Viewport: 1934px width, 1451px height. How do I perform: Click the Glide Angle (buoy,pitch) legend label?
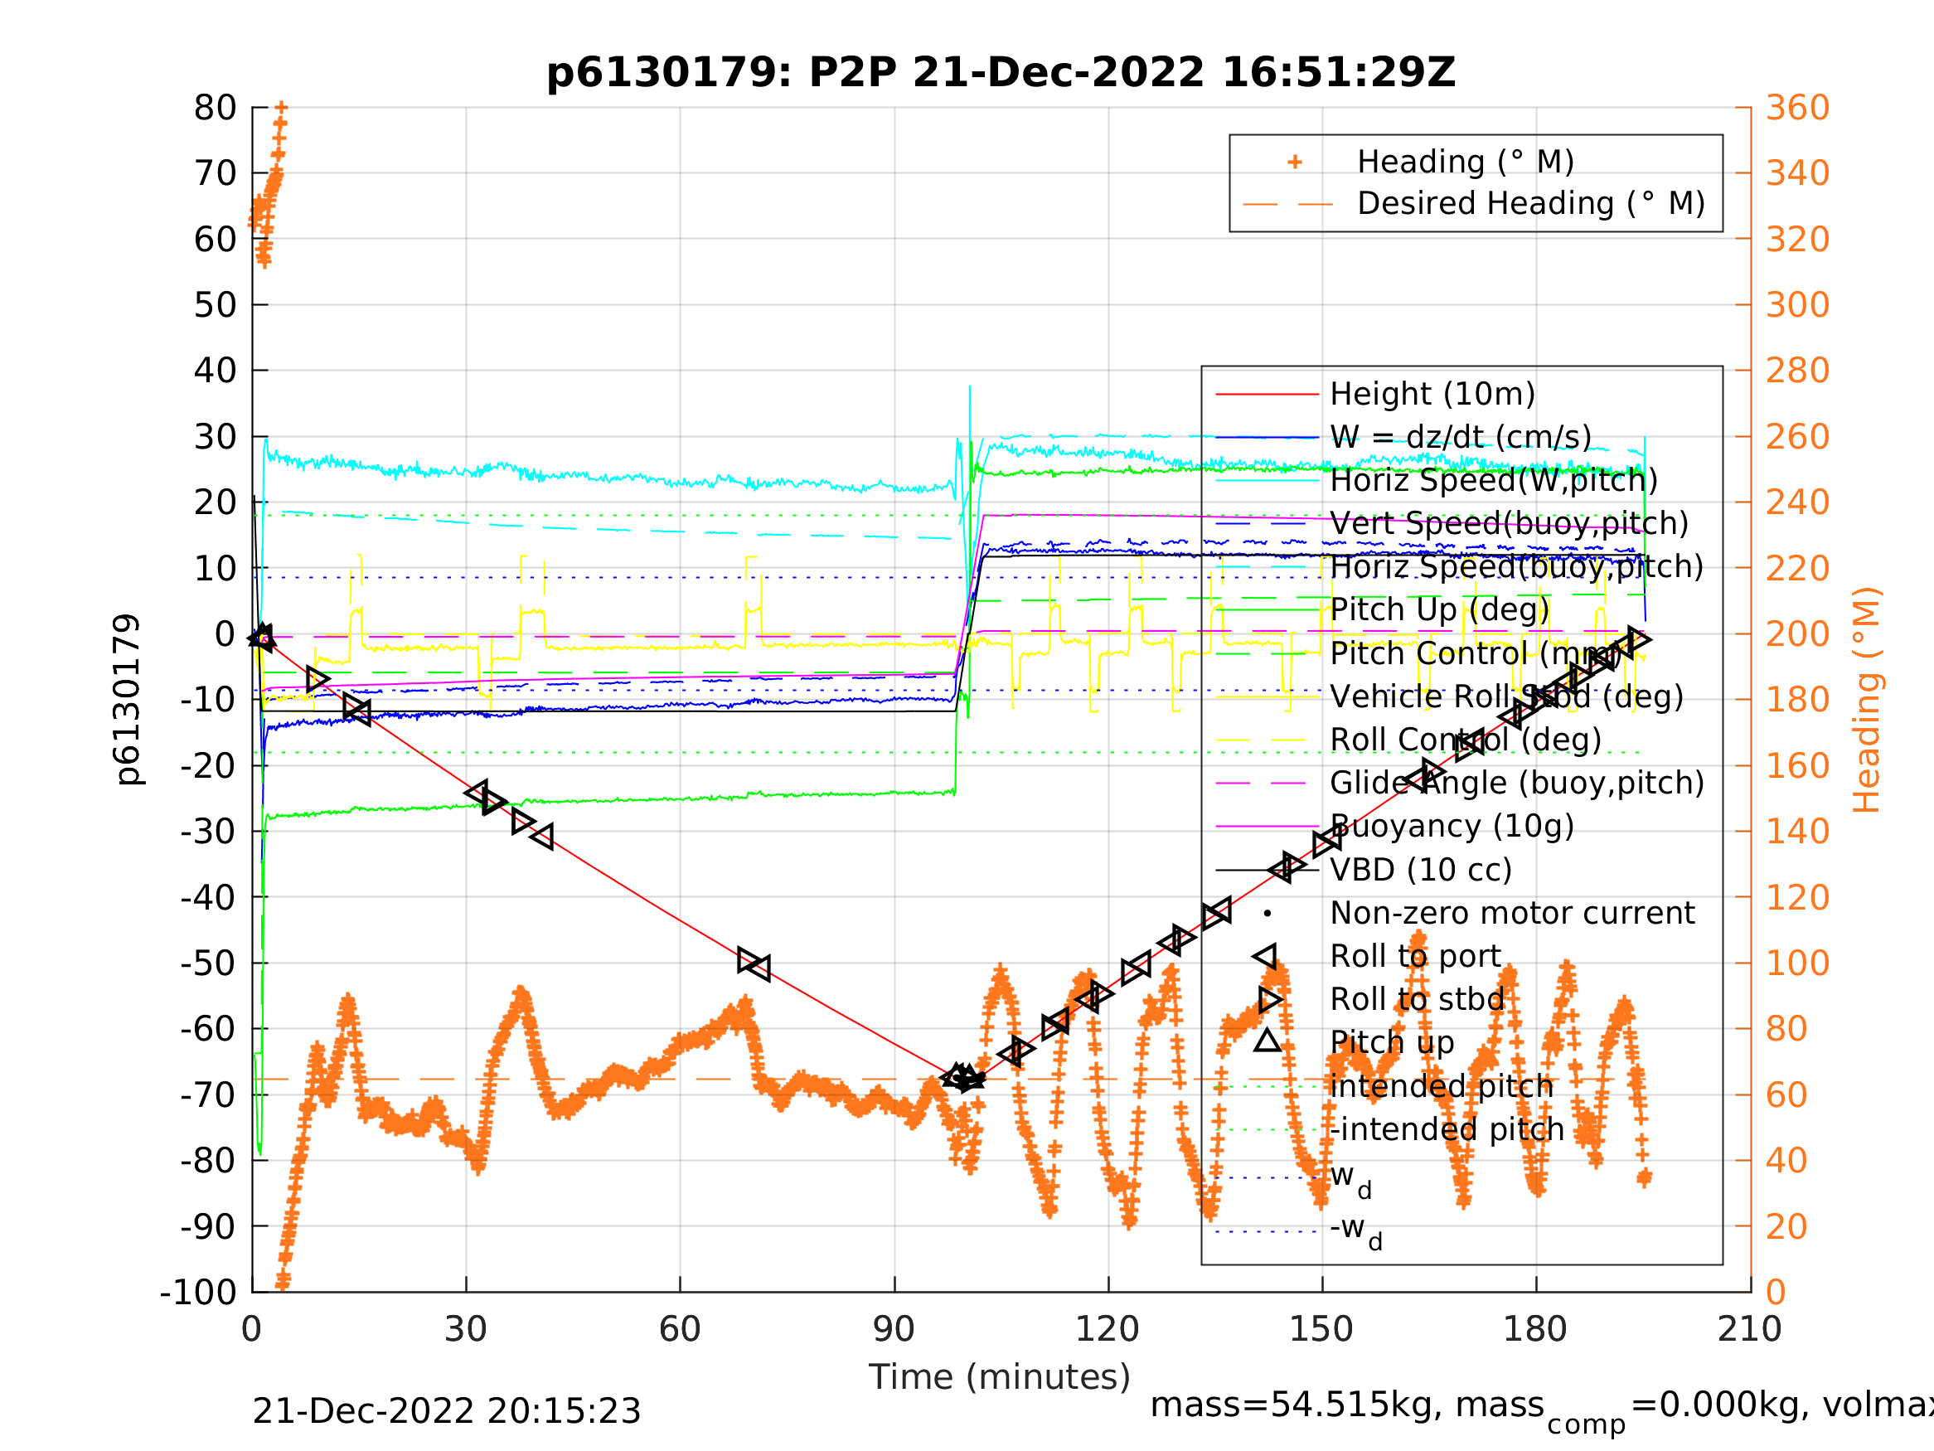[x=1517, y=783]
